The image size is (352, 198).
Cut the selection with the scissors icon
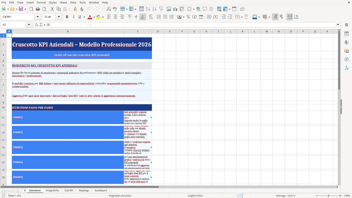pyautogui.click(x=52, y=9)
